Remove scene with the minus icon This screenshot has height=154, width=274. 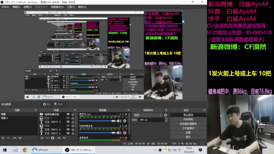pyautogui.click(x=8, y=138)
